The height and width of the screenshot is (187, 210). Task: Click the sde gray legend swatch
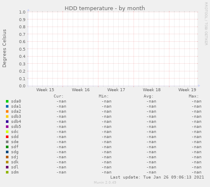click(7, 142)
